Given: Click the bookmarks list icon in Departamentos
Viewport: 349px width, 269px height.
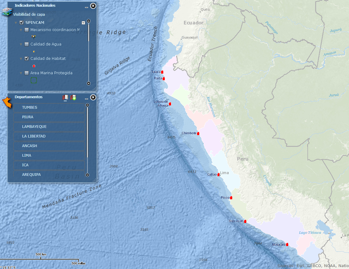Looking at the screenshot, I should (x=66, y=97).
